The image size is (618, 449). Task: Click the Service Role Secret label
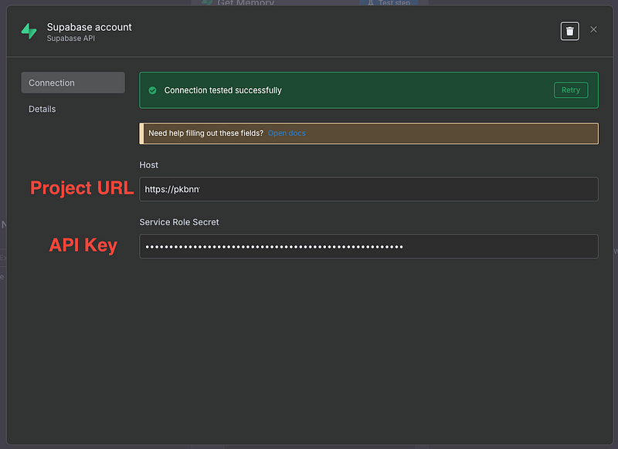[179, 222]
